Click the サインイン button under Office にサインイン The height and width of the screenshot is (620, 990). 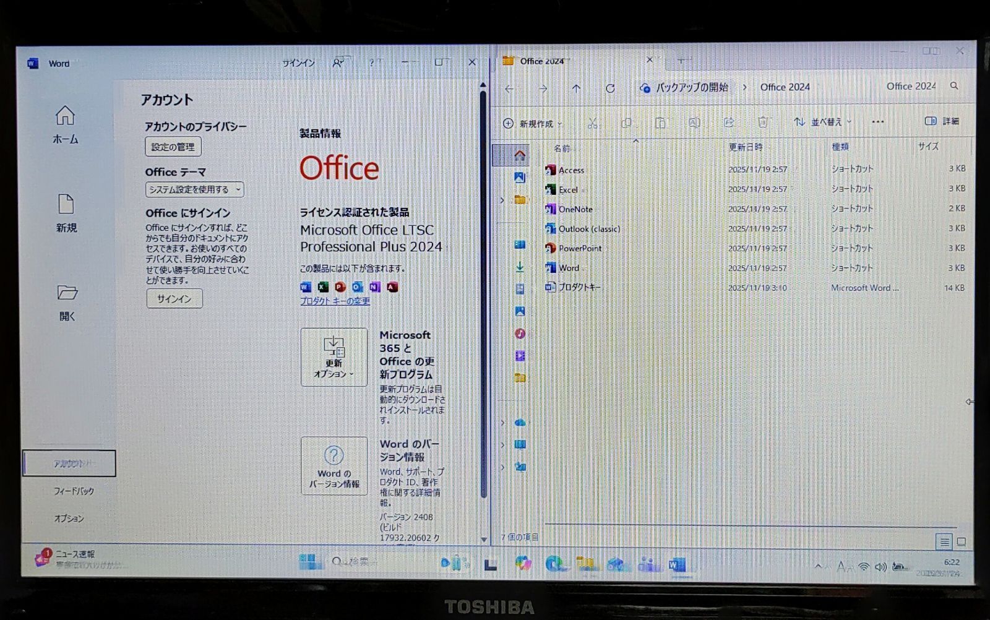(174, 298)
